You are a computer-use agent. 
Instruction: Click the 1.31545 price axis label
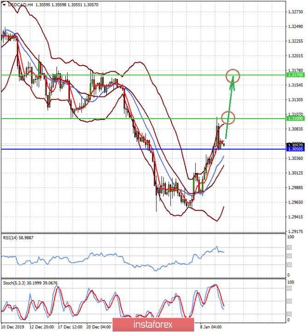pos(295,85)
